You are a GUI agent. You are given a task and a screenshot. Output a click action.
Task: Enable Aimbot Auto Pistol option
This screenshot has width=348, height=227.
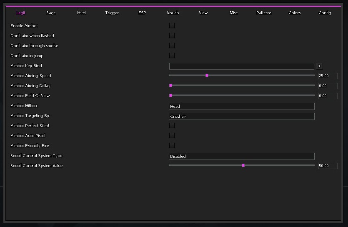tap(172, 136)
